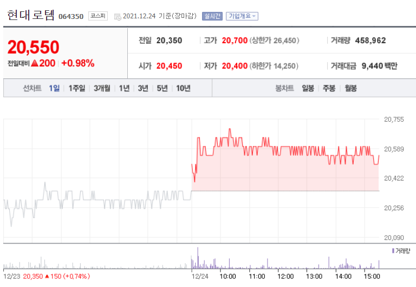Click the 10:00 time axis label
The width and height of the screenshot is (416, 287).
click(x=227, y=276)
